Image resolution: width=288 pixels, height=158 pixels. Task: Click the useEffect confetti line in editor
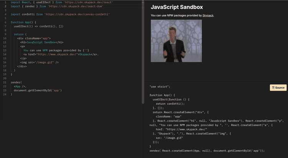pyautogui.click(x=38, y=26)
